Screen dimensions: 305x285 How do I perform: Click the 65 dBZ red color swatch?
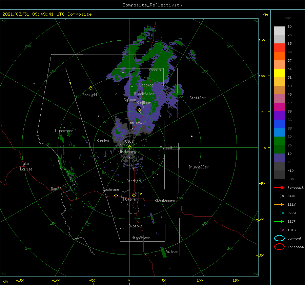pos(279,48)
